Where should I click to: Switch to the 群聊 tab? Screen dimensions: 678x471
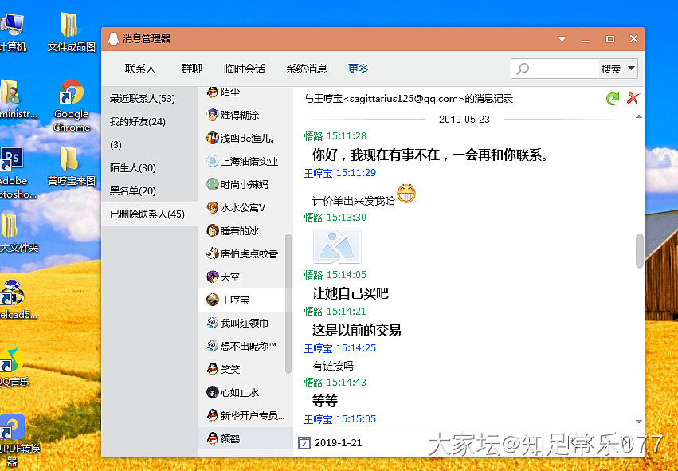click(x=191, y=69)
